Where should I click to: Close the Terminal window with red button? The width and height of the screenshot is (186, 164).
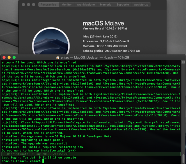point(4,57)
